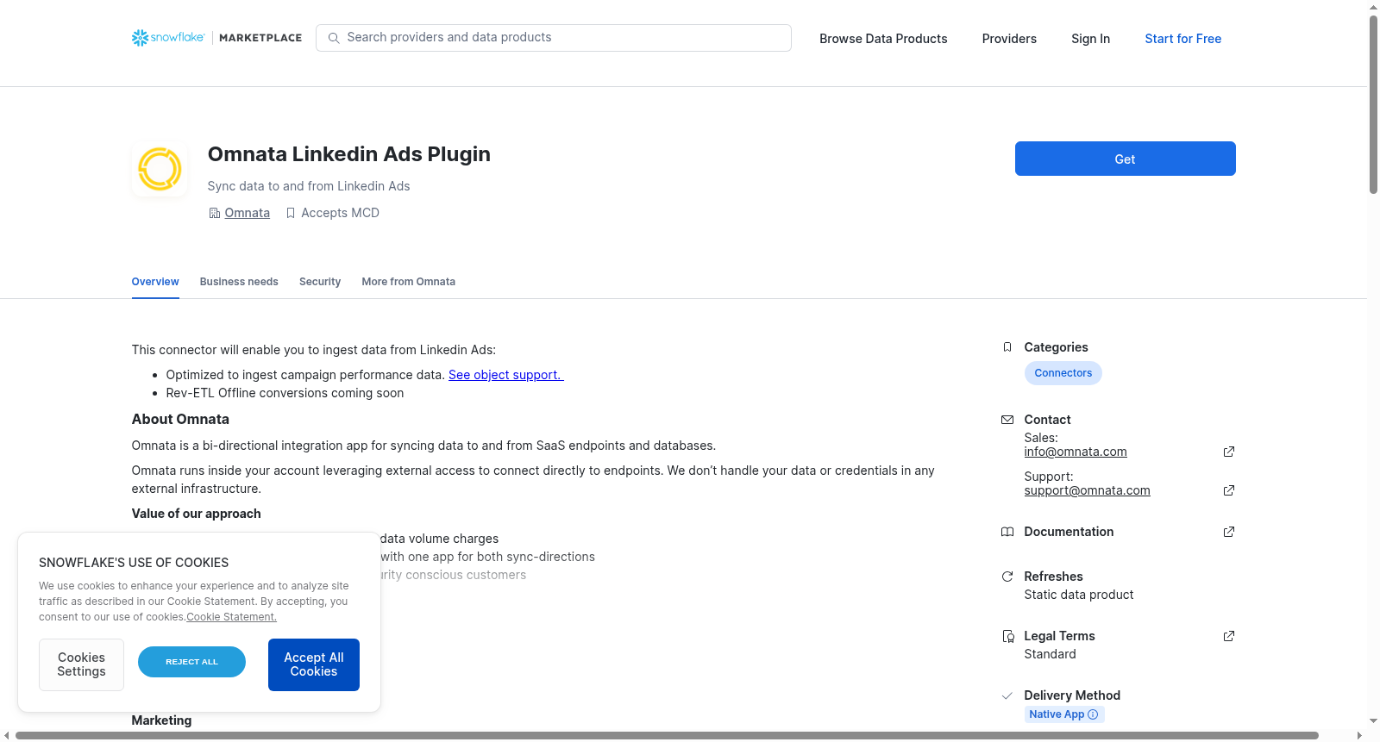Click the Native App badge
Image resolution: width=1380 pixels, height=742 pixels.
(1064, 714)
